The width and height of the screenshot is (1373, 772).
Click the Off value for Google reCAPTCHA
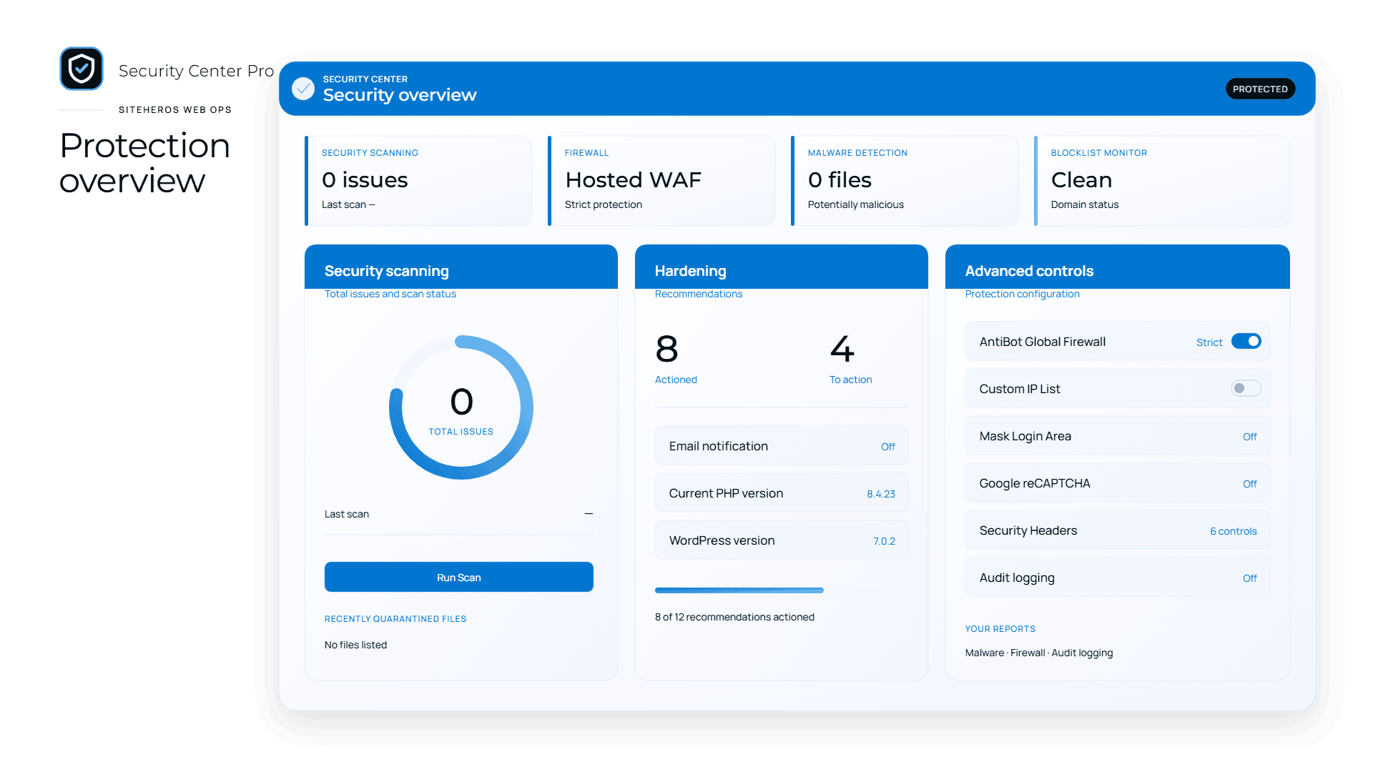point(1249,484)
